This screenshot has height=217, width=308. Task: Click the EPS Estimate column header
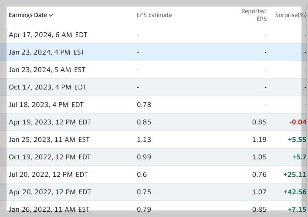coord(154,15)
